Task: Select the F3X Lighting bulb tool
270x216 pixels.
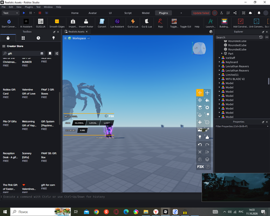Action: 200,137
